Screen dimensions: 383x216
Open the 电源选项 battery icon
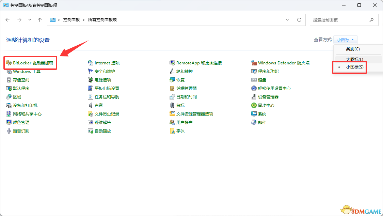91,80
